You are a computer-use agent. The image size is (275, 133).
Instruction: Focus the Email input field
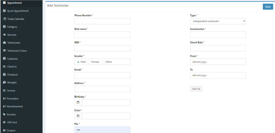click(x=102, y=75)
